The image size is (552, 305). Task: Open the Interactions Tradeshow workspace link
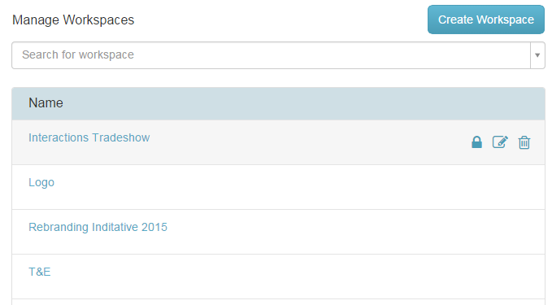(89, 137)
